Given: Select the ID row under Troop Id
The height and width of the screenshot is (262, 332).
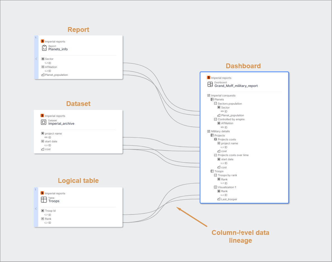Looking at the screenshot, I should click(x=50, y=215).
